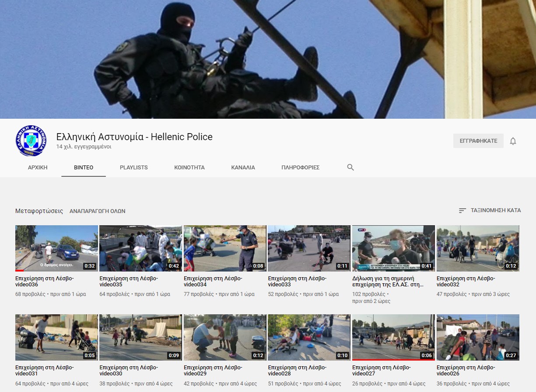The width and height of the screenshot is (536, 392).
Task: Play the video035 thumbnail
Action: 140,248
